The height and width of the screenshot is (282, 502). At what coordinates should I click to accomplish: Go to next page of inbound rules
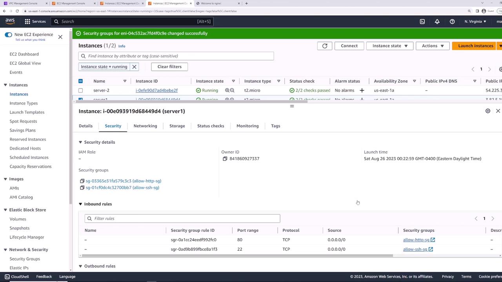[493, 219]
